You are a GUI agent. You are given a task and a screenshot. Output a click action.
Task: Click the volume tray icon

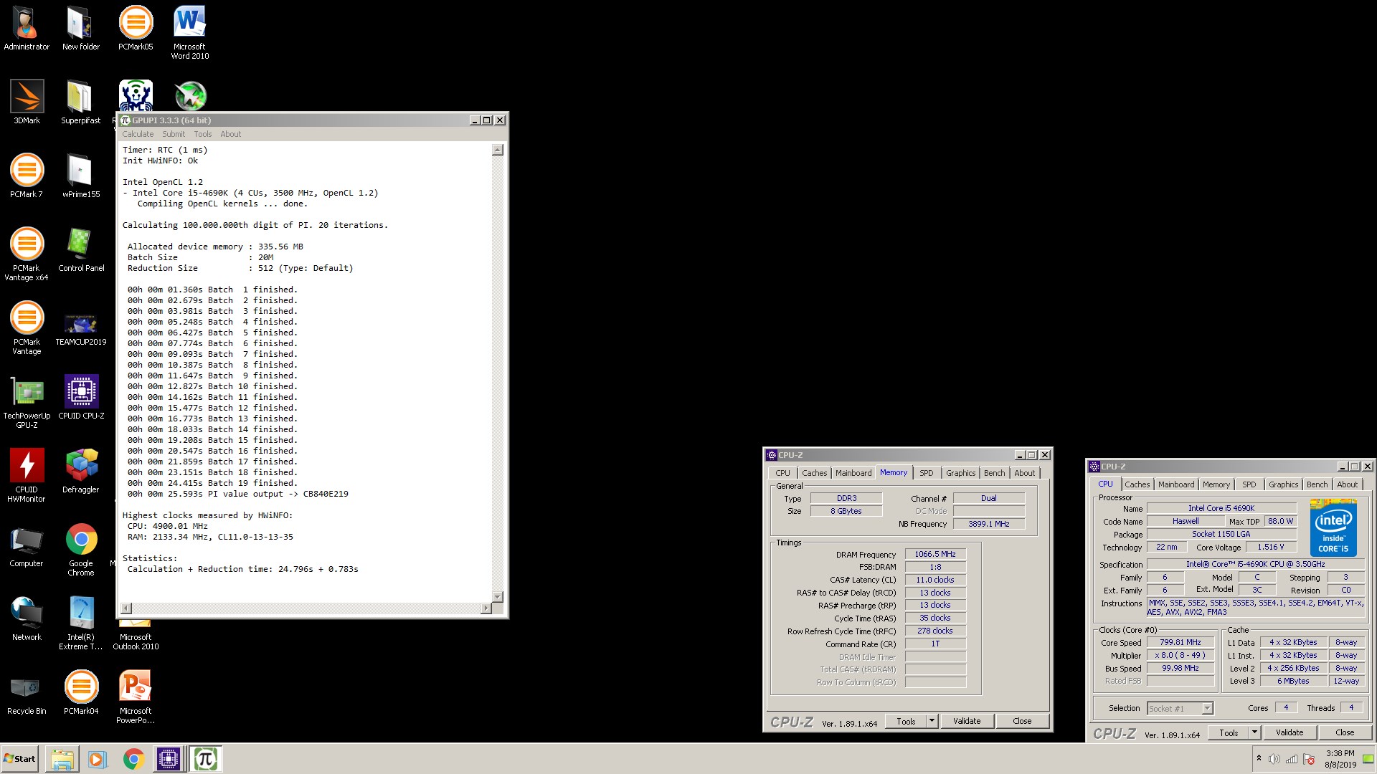[x=1274, y=759]
